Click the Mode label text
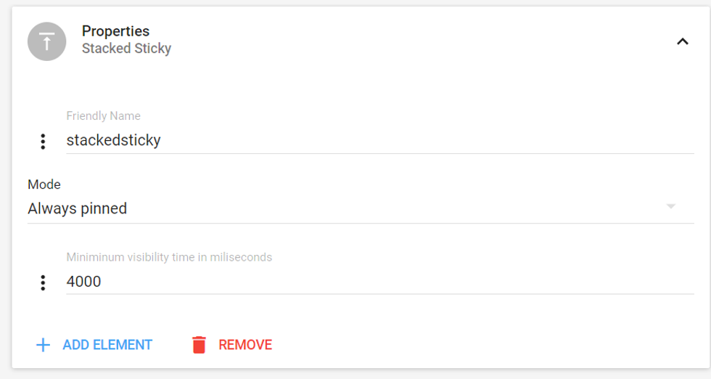This screenshot has width=711, height=379. (44, 184)
